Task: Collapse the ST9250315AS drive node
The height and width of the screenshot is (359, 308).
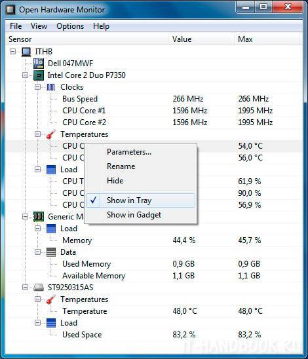Action: click(x=25, y=288)
